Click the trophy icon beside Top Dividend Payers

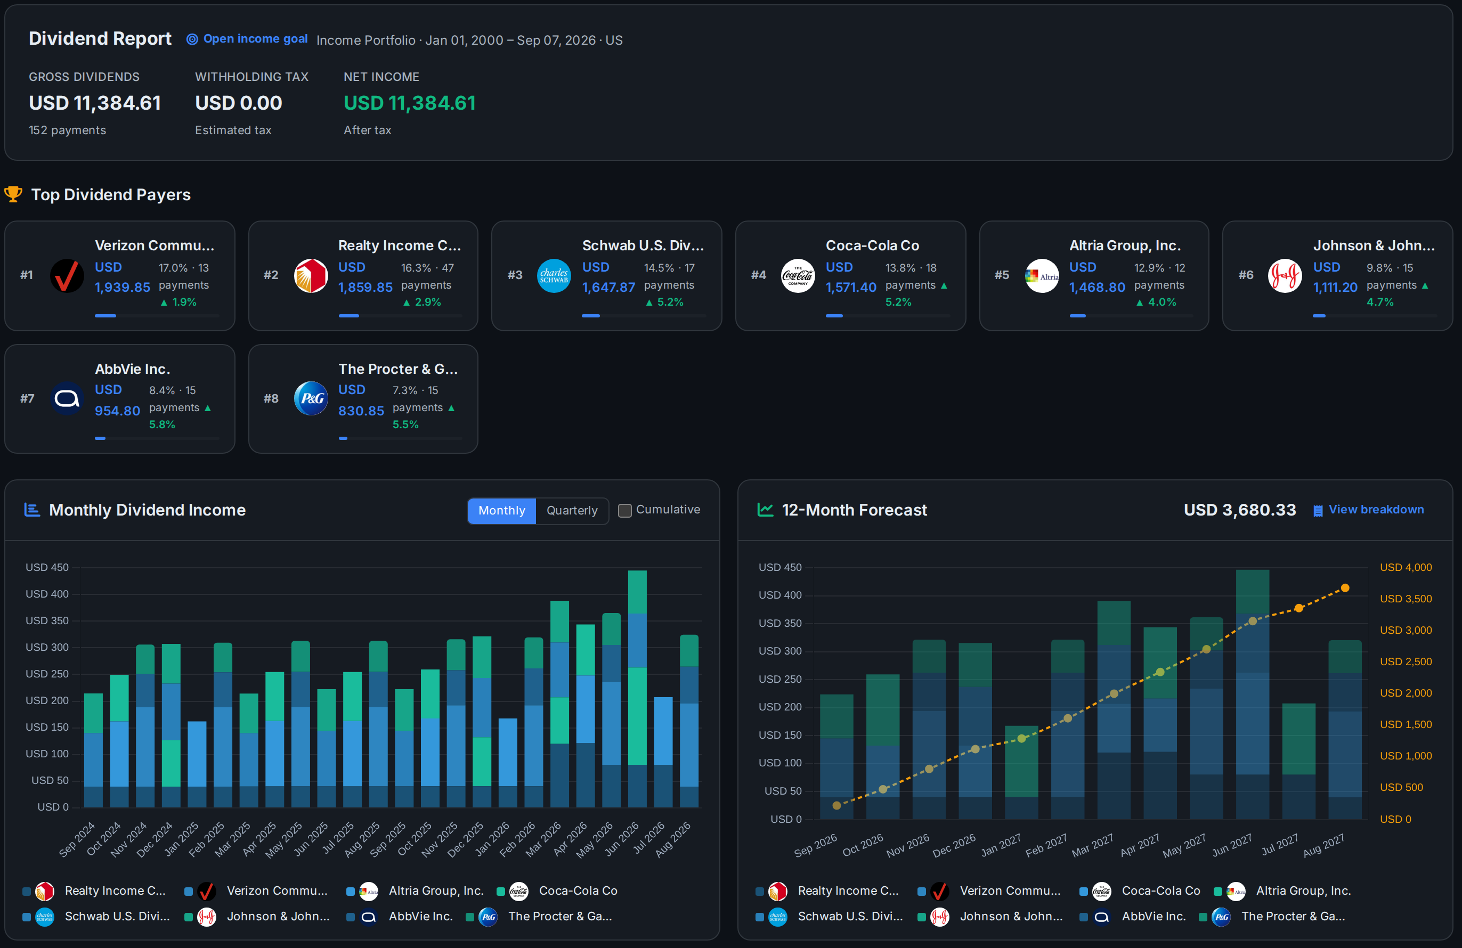pyautogui.click(x=13, y=194)
